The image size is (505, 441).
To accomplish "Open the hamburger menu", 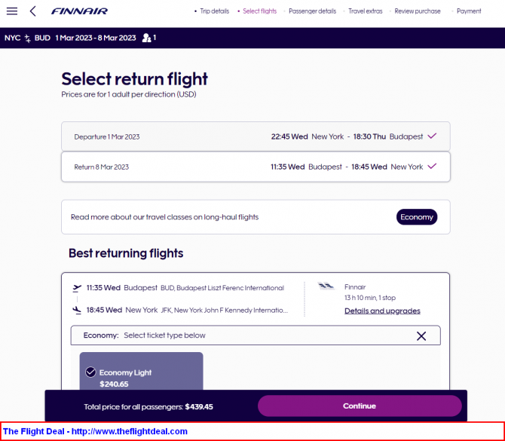I will pyautogui.click(x=12, y=11).
